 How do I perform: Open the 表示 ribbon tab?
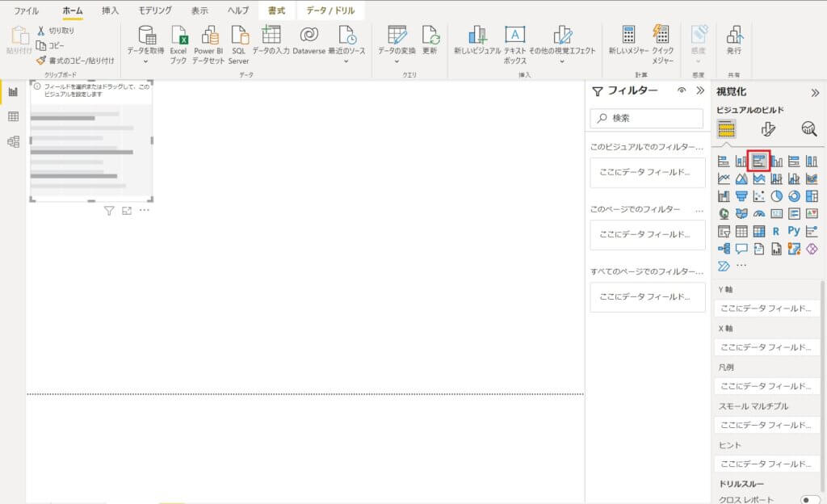tap(199, 10)
